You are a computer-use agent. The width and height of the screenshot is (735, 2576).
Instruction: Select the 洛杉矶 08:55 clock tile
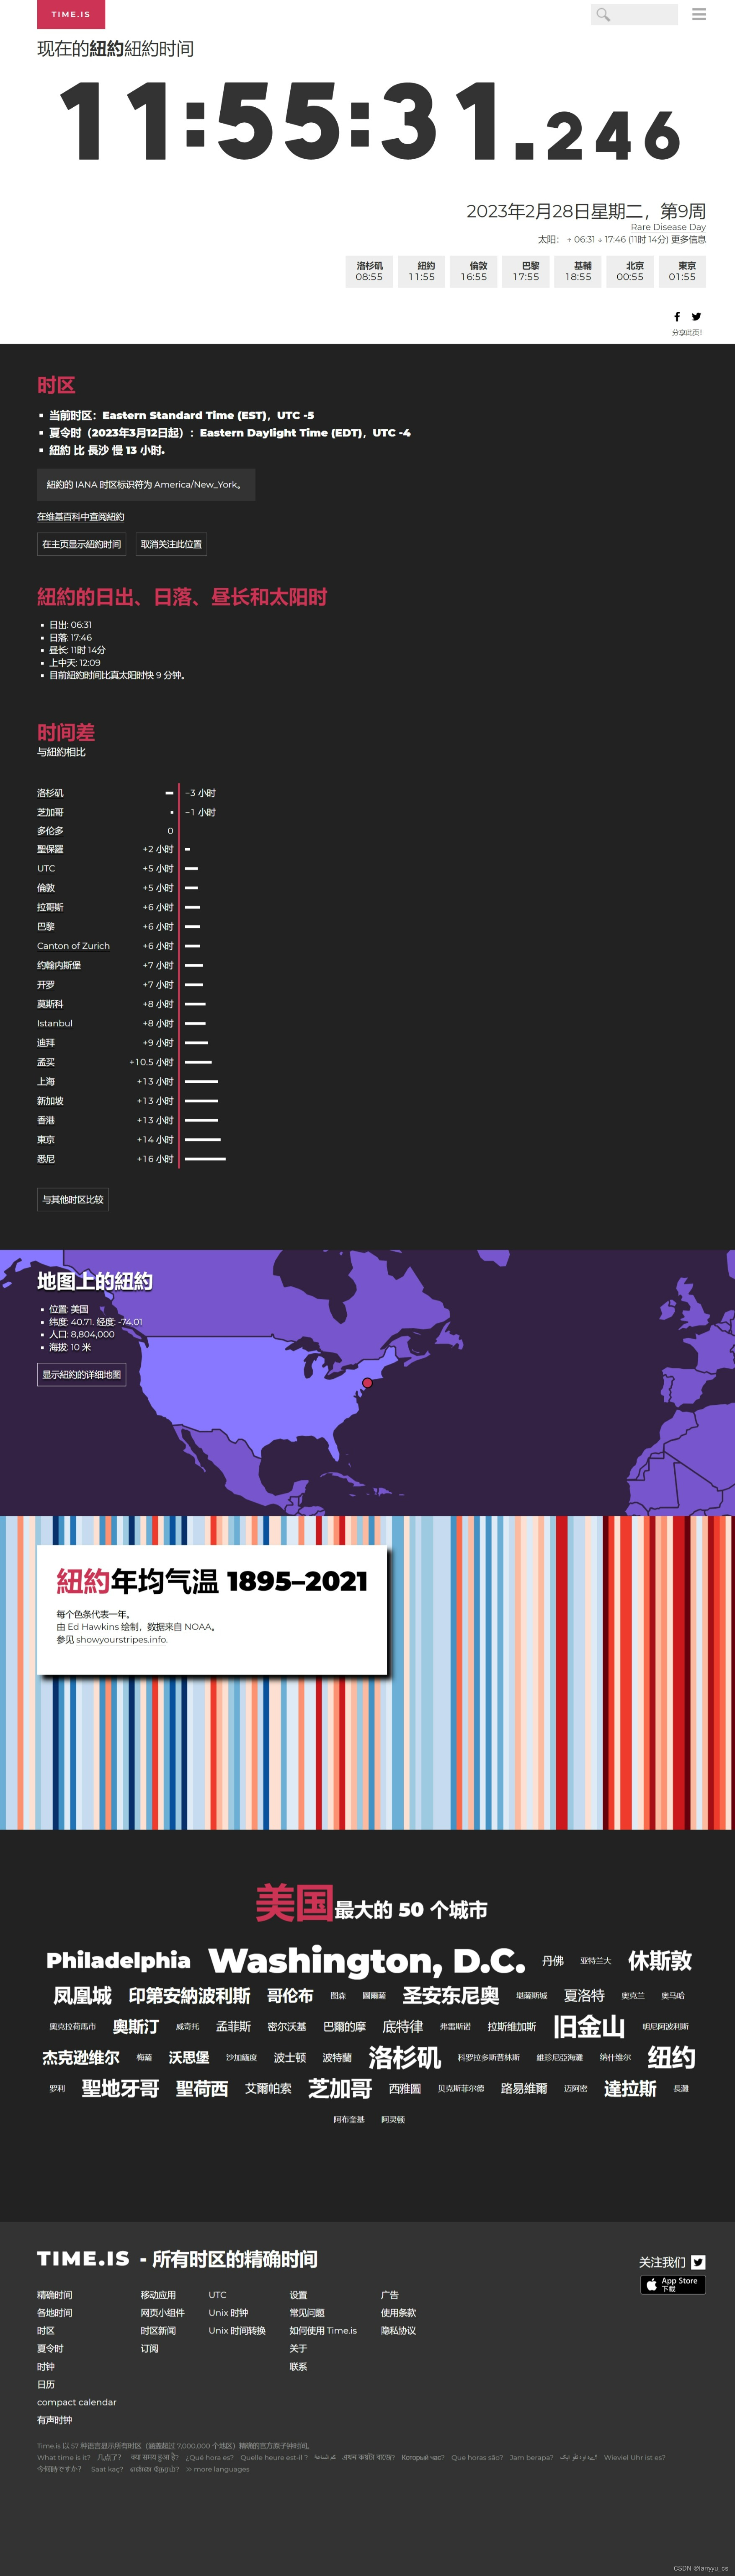point(369,272)
